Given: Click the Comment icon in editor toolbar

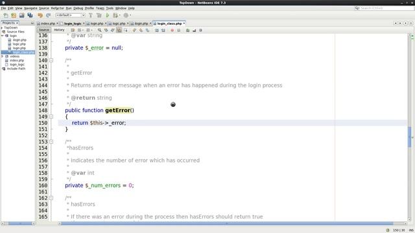Looking at the screenshot, I should click(x=187, y=30).
